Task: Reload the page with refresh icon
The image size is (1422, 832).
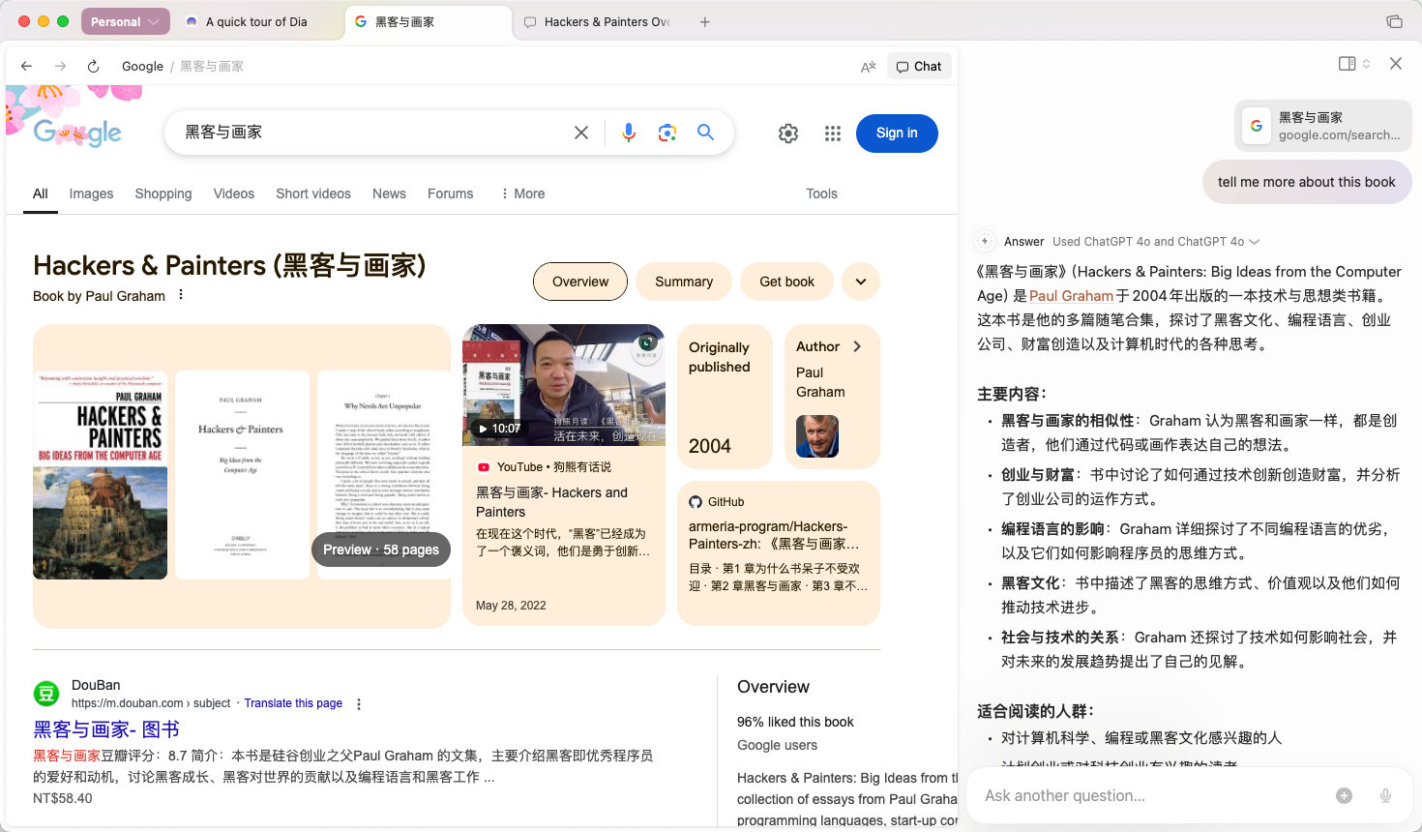Action: (x=93, y=67)
